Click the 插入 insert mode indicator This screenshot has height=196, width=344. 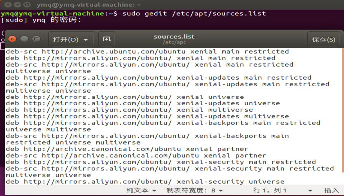[x=332, y=190]
